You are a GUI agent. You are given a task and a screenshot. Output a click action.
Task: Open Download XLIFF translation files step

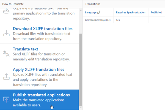coord(43,29)
